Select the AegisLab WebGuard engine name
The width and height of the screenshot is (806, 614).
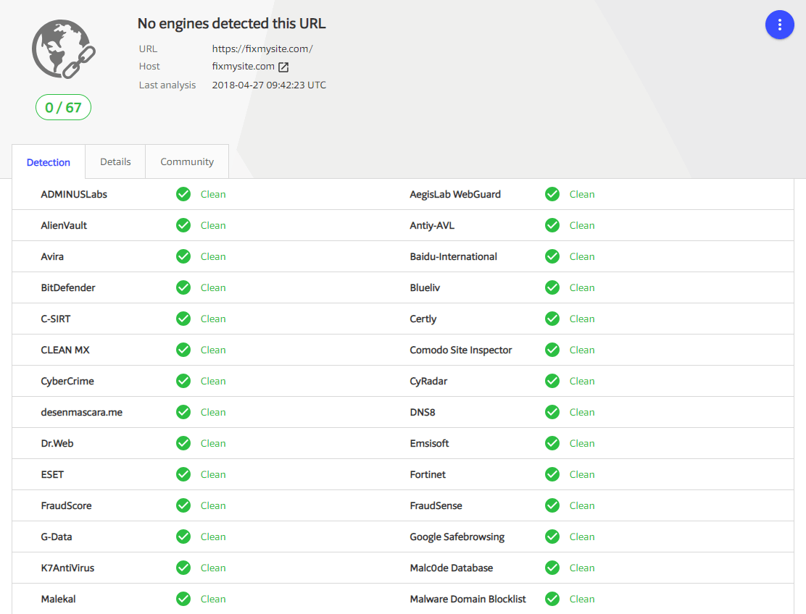tap(455, 195)
